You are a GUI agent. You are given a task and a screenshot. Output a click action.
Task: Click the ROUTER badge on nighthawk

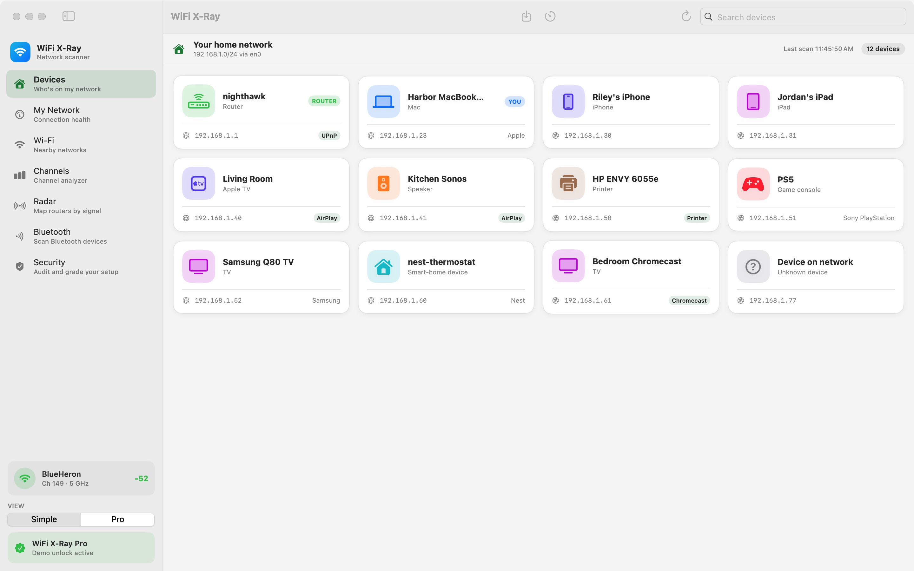tap(324, 101)
